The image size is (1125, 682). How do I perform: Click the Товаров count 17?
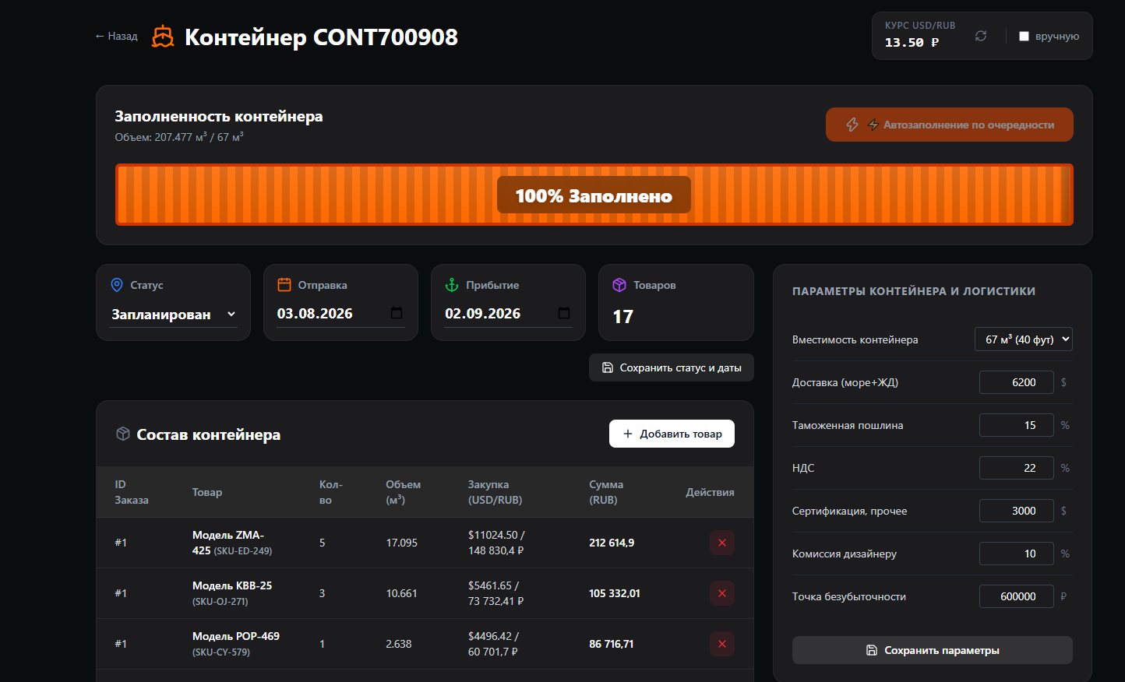(x=623, y=317)
